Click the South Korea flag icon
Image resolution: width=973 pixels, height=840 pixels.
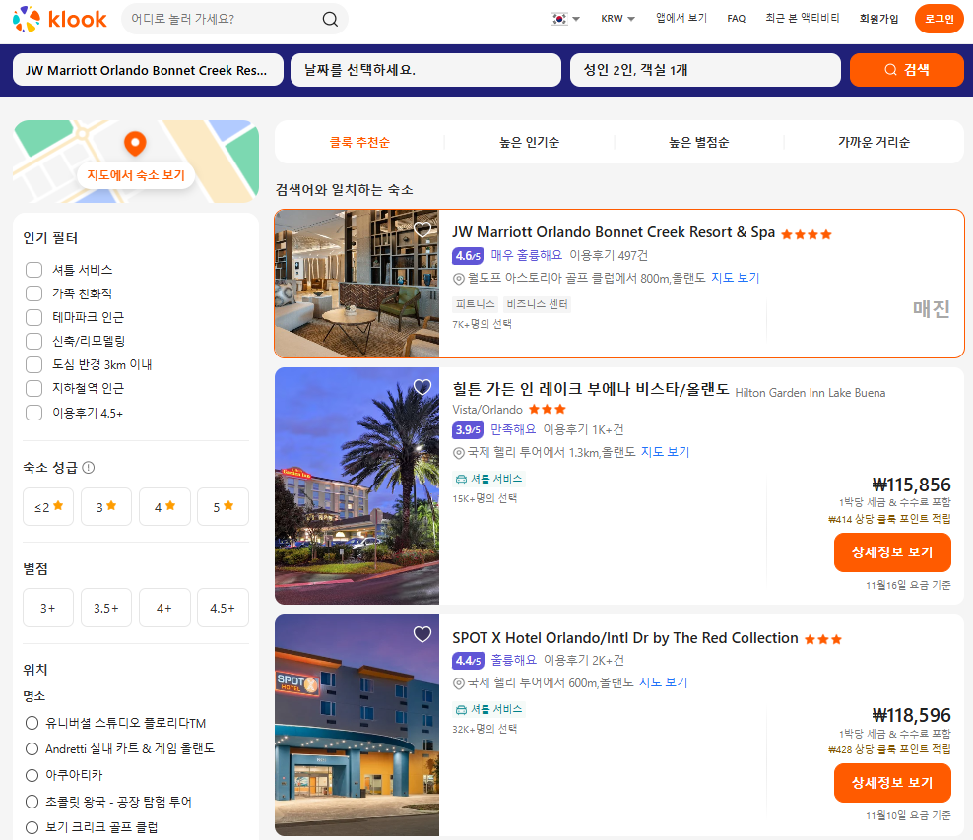click(559, 19)
